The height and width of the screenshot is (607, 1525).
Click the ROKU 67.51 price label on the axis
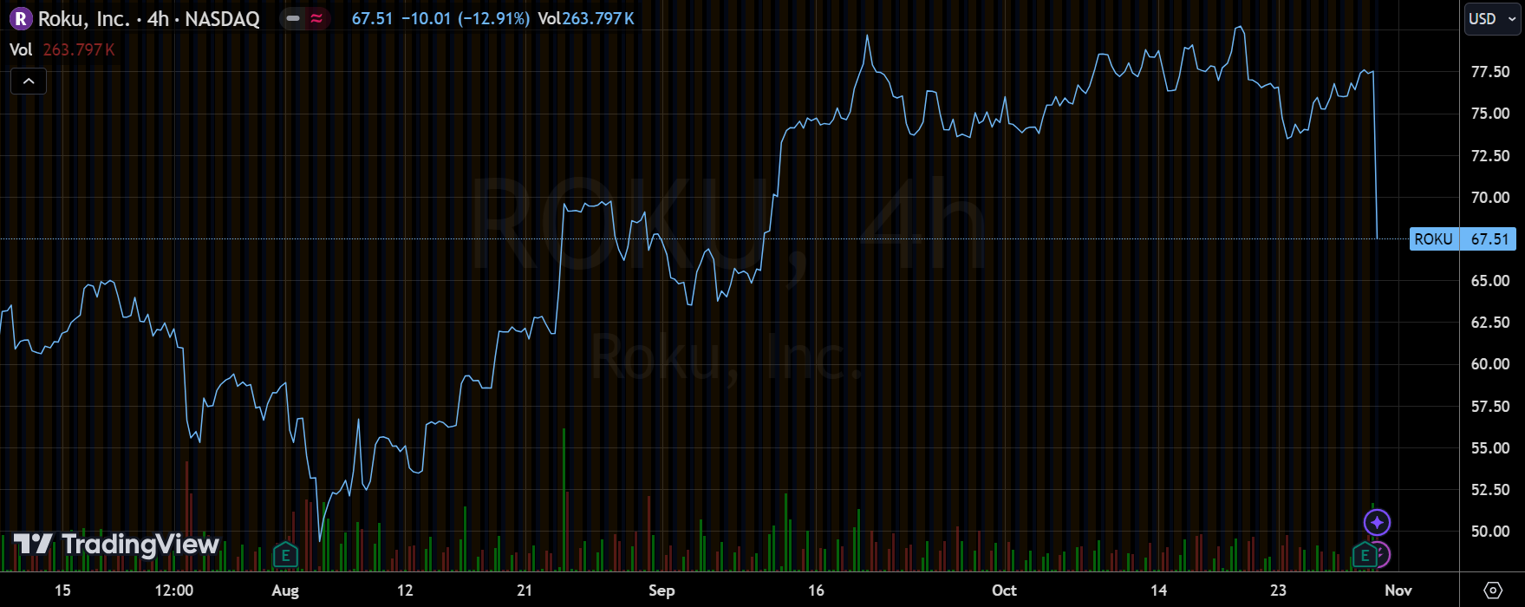[1462, 239]
